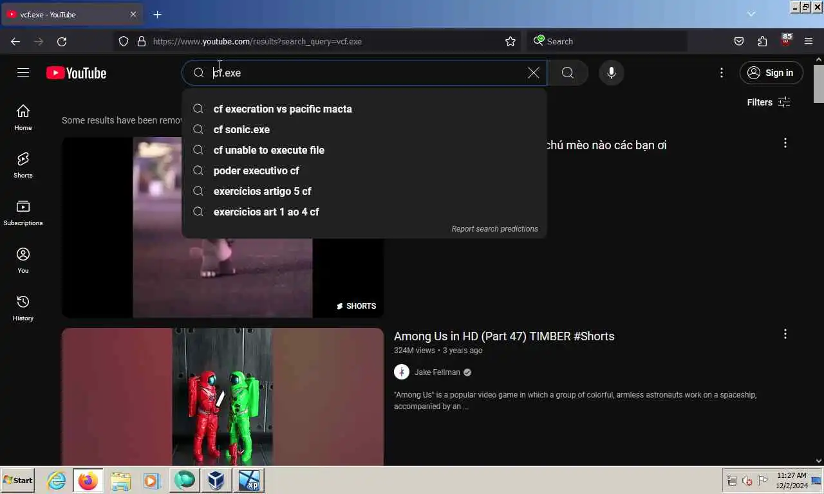Screen dimensions: 824x494
Task: Open the search Filters panel
Action: coord(769,102)
